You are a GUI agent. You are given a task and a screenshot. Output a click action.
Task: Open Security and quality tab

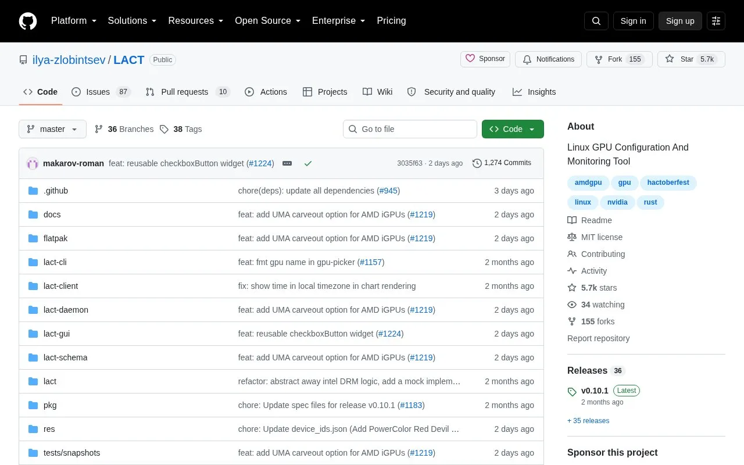pos(452,92)
